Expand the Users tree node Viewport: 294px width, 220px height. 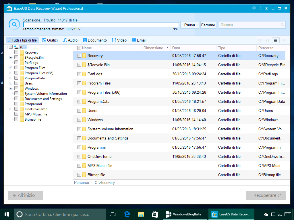(11, 83)
